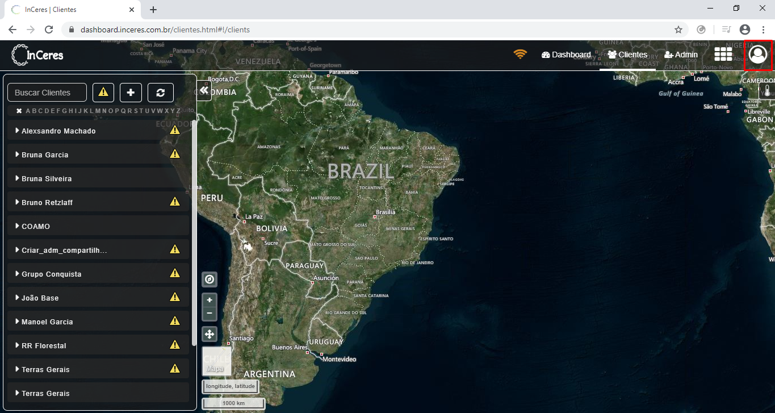Image resolution: width=775 pixels, height=413 pixels.
Task: Expand Grupo Conquista client
Action: point(18,274)
